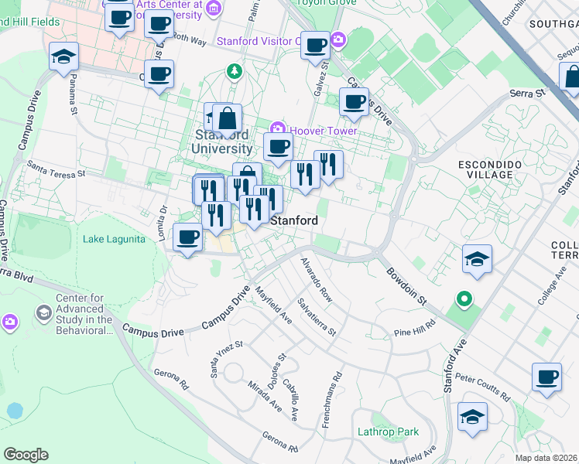This screenshot has height=464, width=579.
Task: Open the Lathrop Park label
Action: pos(388,432)
